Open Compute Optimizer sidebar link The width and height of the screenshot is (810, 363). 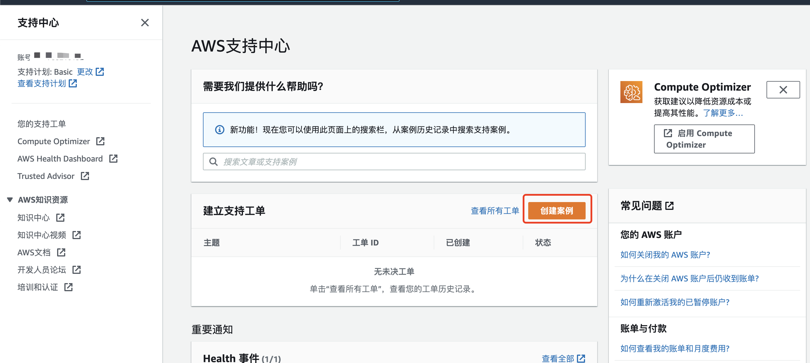coord(54,141)
